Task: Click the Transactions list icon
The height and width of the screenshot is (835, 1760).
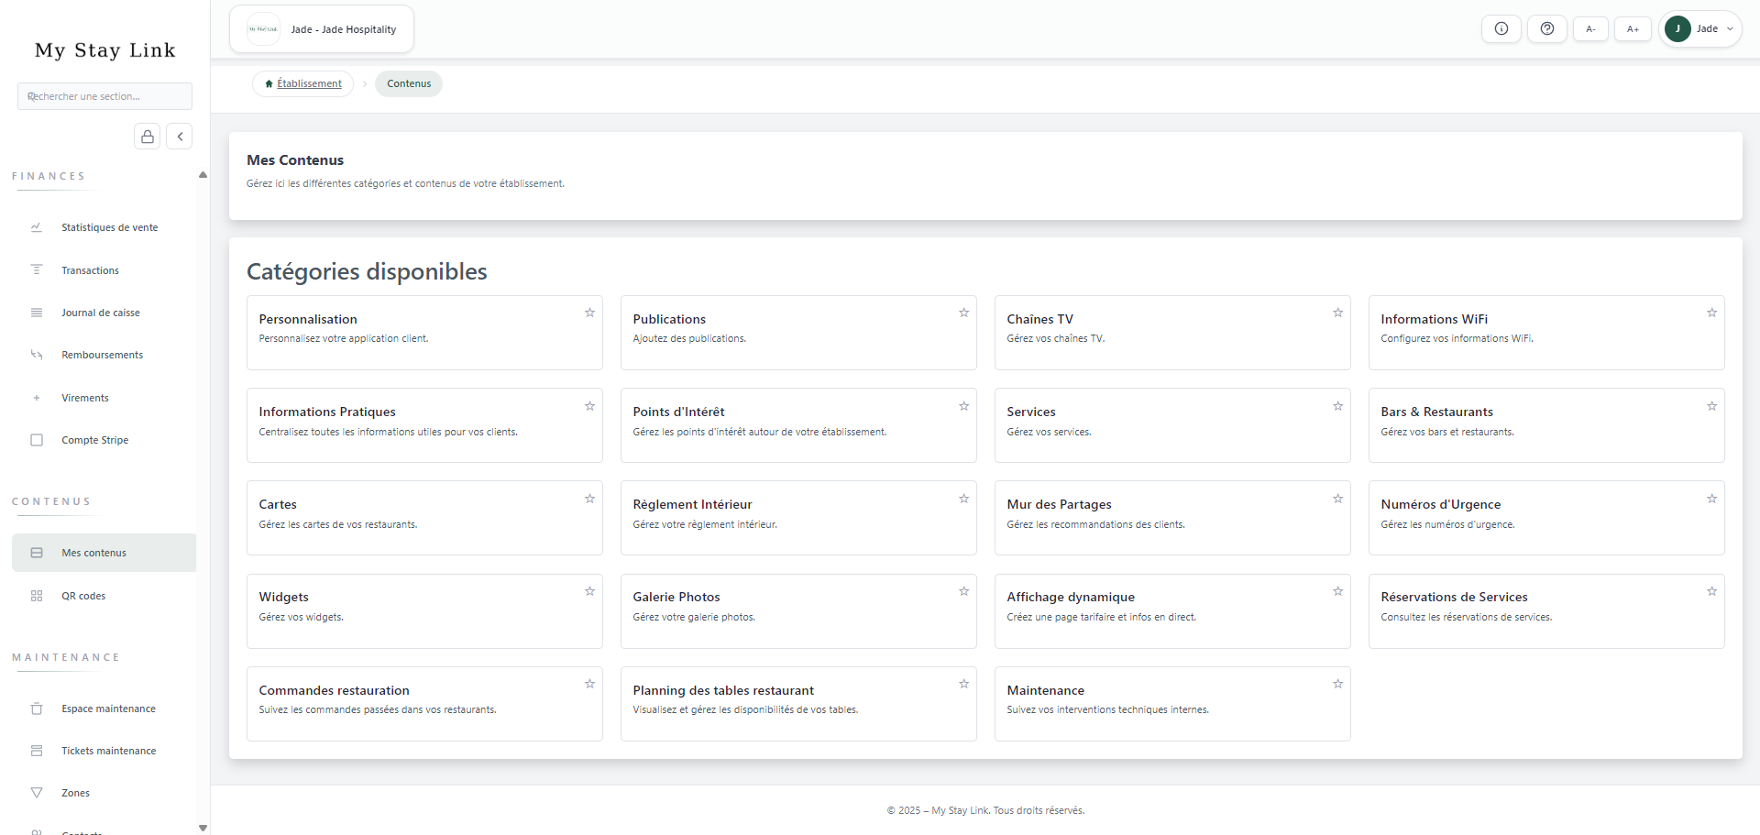Action: [x=36, y=269]
